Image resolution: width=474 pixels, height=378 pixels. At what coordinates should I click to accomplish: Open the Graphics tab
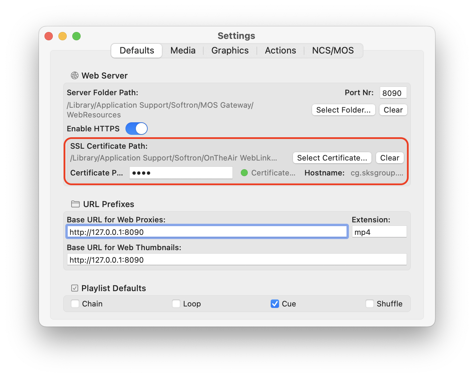tap(230, 51)
